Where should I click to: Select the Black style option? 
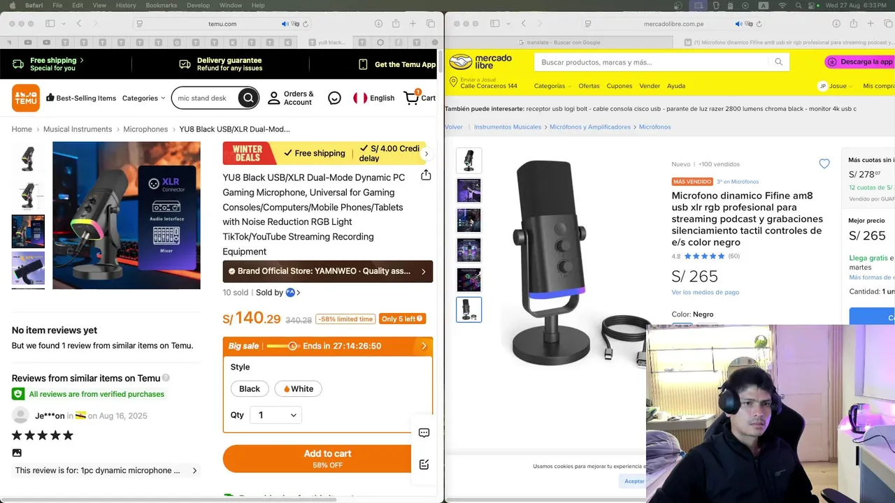coord(250,389)
